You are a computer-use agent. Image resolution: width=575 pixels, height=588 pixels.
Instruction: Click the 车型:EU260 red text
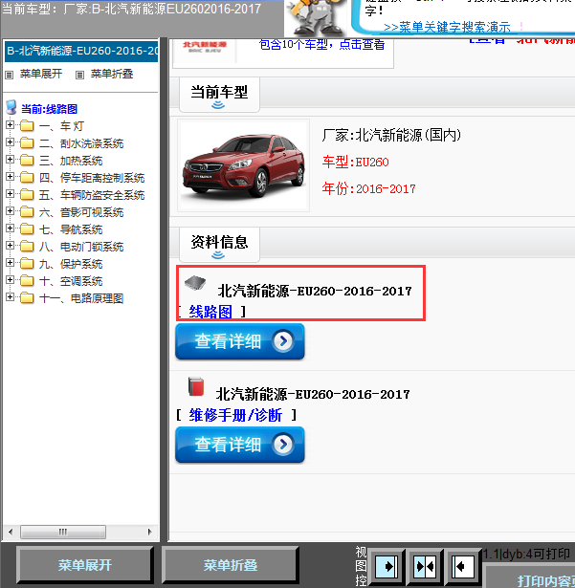click(356, 162)
